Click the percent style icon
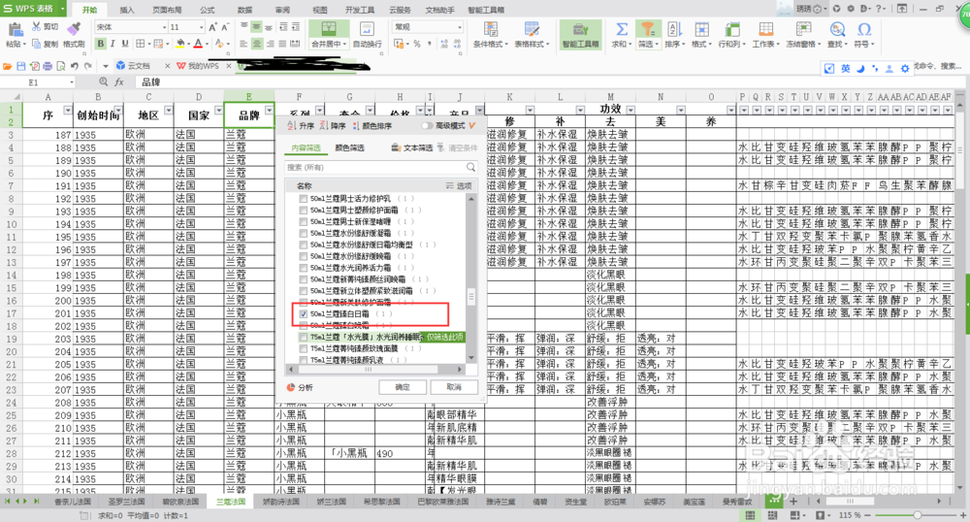The image size is (970, 522). pos(417,44)
